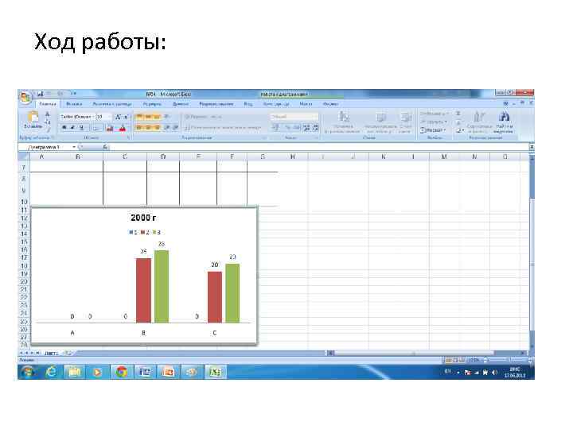Image resolution: width=573 pixels, height=429 pixels.
Task: Click the Cut scissors icon
Action: [x=48, y=114]
